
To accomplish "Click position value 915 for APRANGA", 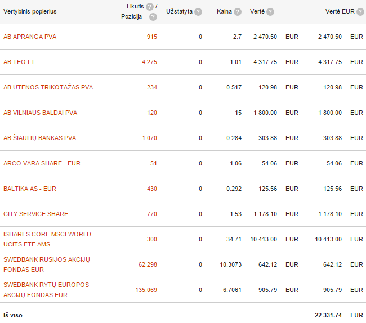I will 152,37.
